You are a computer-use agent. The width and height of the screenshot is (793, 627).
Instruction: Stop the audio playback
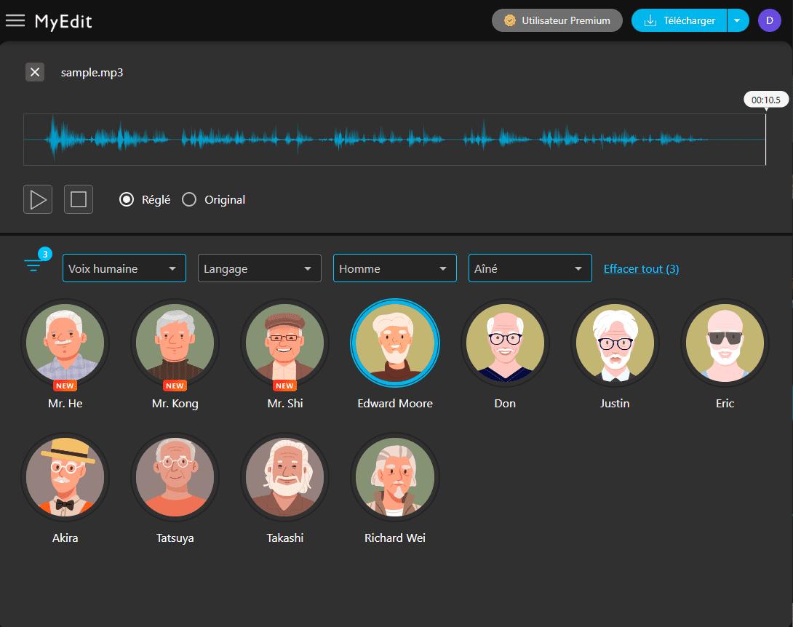79,199
